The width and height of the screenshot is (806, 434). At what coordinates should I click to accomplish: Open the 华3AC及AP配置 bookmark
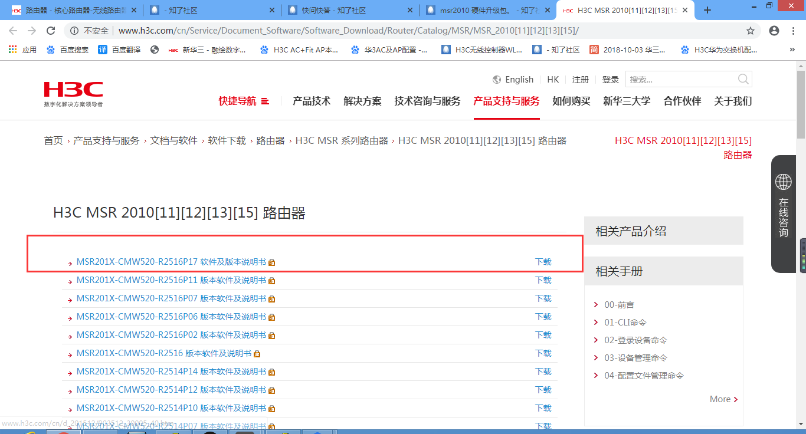(389, 50)
